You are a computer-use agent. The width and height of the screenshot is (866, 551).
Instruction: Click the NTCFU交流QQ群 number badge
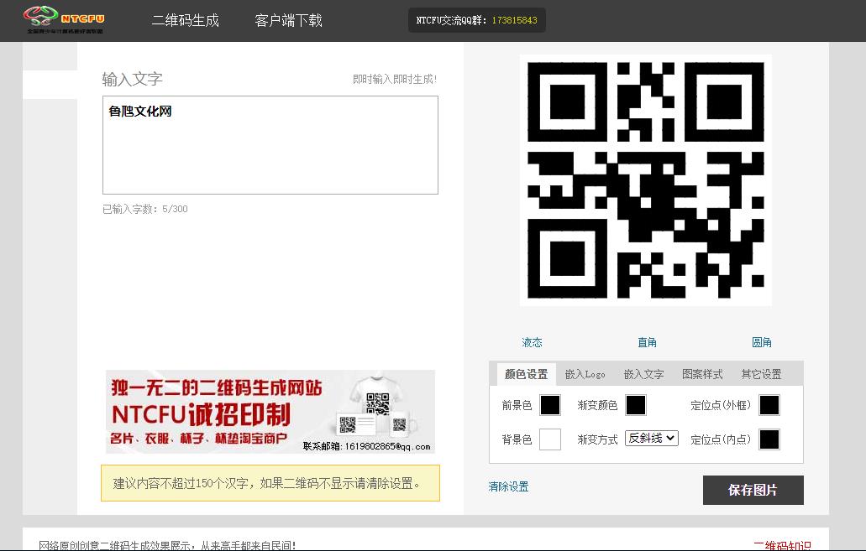(476, 20)
